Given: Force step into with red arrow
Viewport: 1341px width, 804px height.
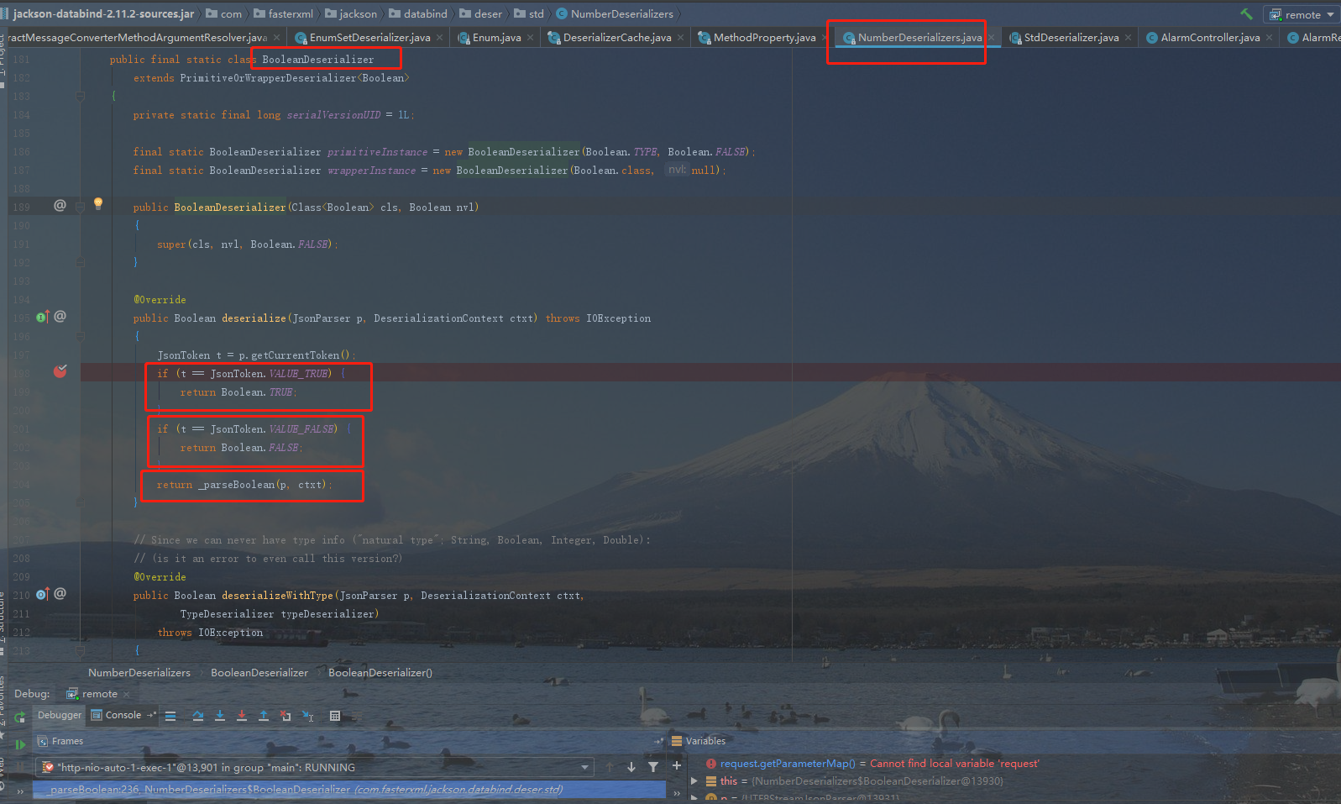Looking at the screenshot, I should tap(242, 716).
